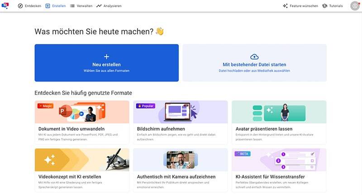The width and height of the screenshot is (362, 195).
Task: Open the user profile avatar
Action: pyautogui.click(x=355, y=6)
